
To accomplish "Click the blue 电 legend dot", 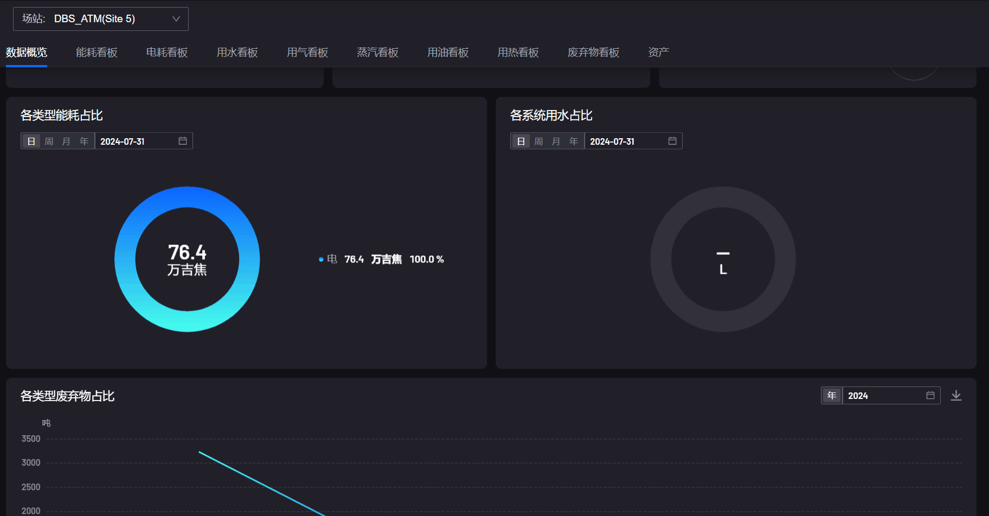I will [321, 260].
